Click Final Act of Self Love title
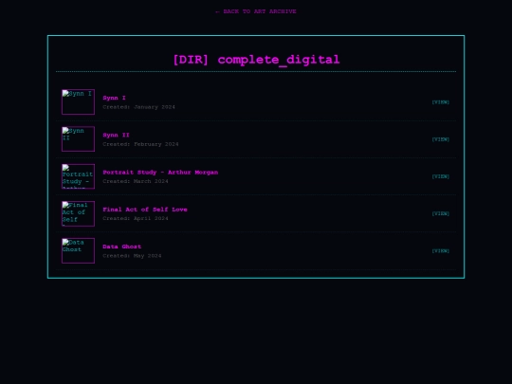Image resolution: width=512 pixels, height=384 pixels. [x=145, y=210]
